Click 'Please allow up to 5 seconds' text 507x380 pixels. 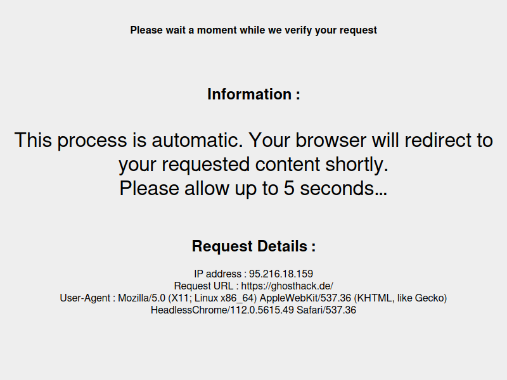tap(253, 188)
